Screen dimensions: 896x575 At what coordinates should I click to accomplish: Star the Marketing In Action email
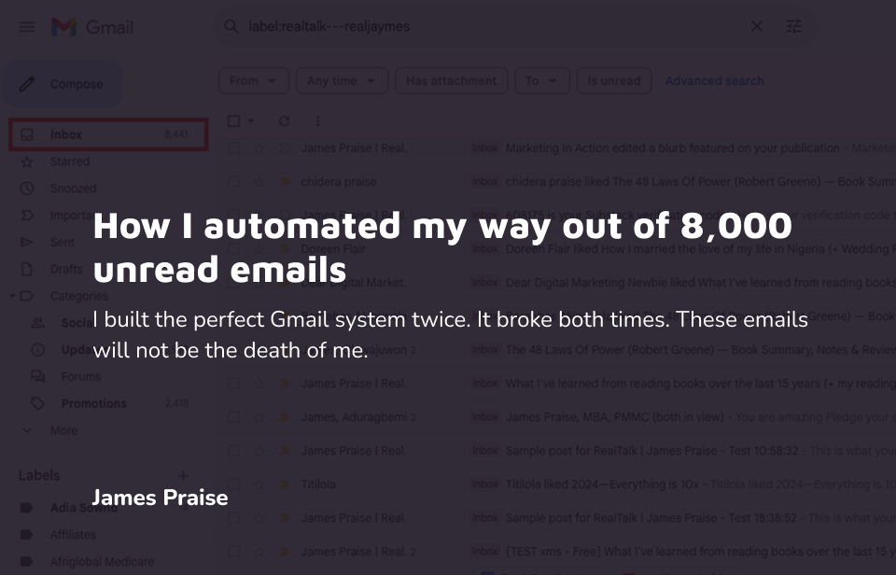pos(259,148)
